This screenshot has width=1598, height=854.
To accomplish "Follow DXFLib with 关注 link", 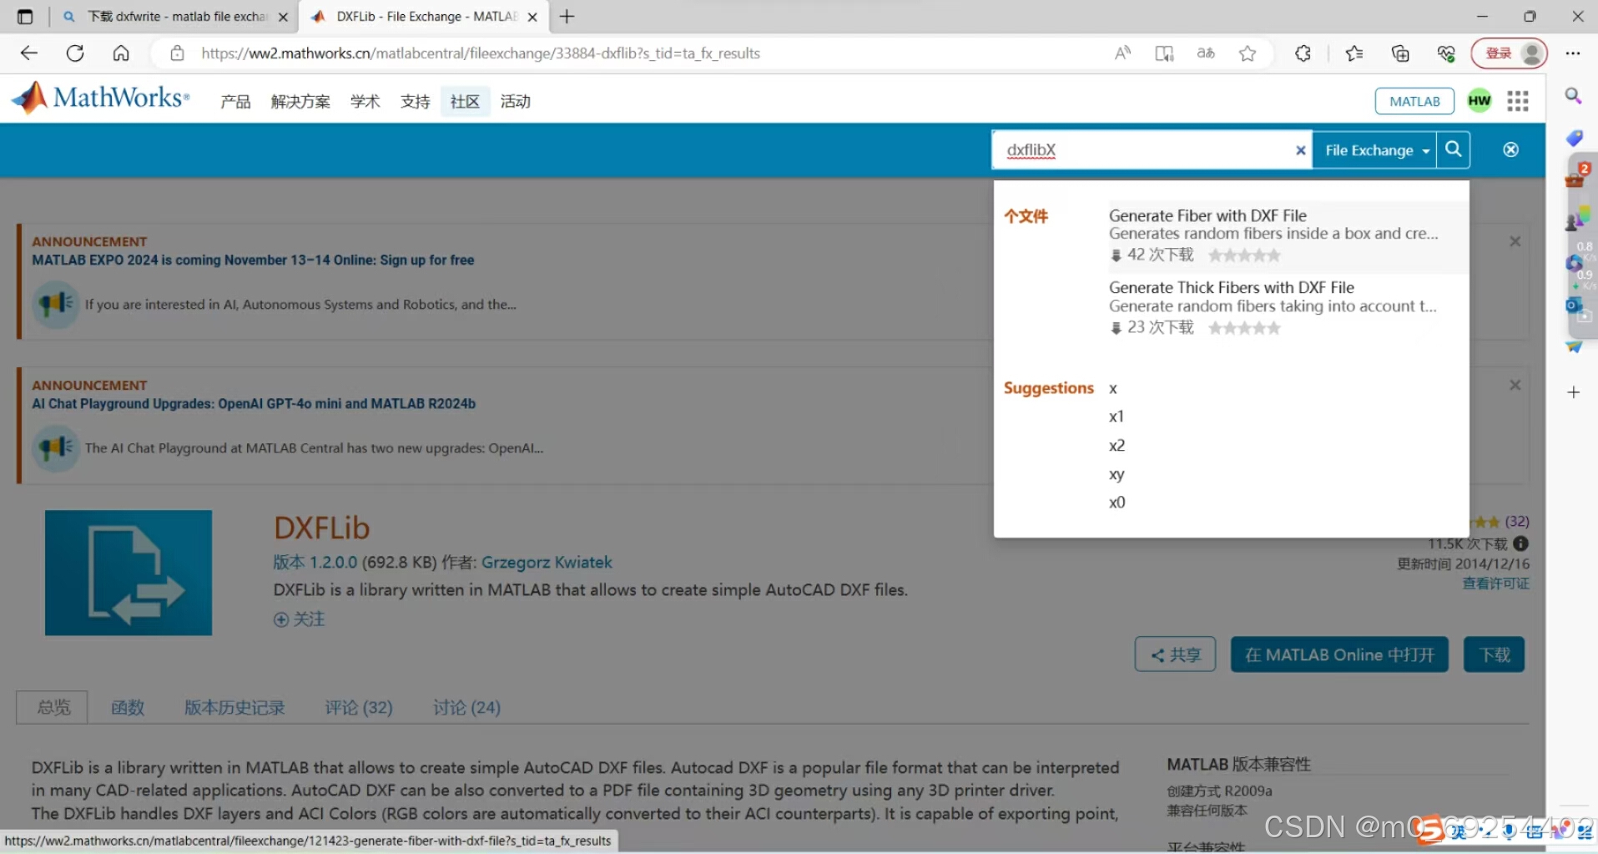I will point(300,619).
